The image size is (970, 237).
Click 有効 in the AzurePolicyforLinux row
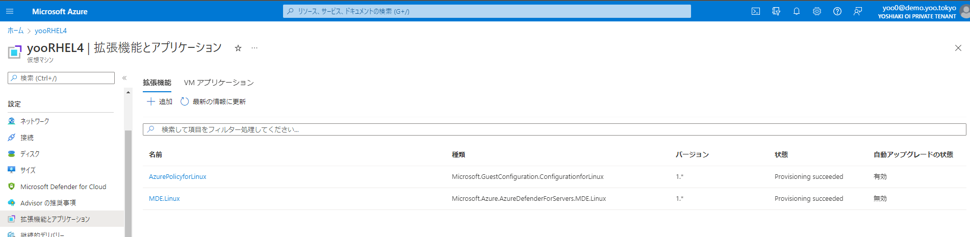[880, 177]
